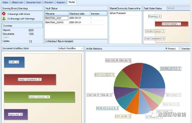
Task: Click the red error icon for drawings with Errors
Action: (4, 14)
